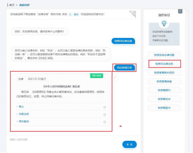Image resolution: width=193 pixels, height=153 pixels.
Task: Select 我想看图书 option
Action: click(x=164, y=108)
